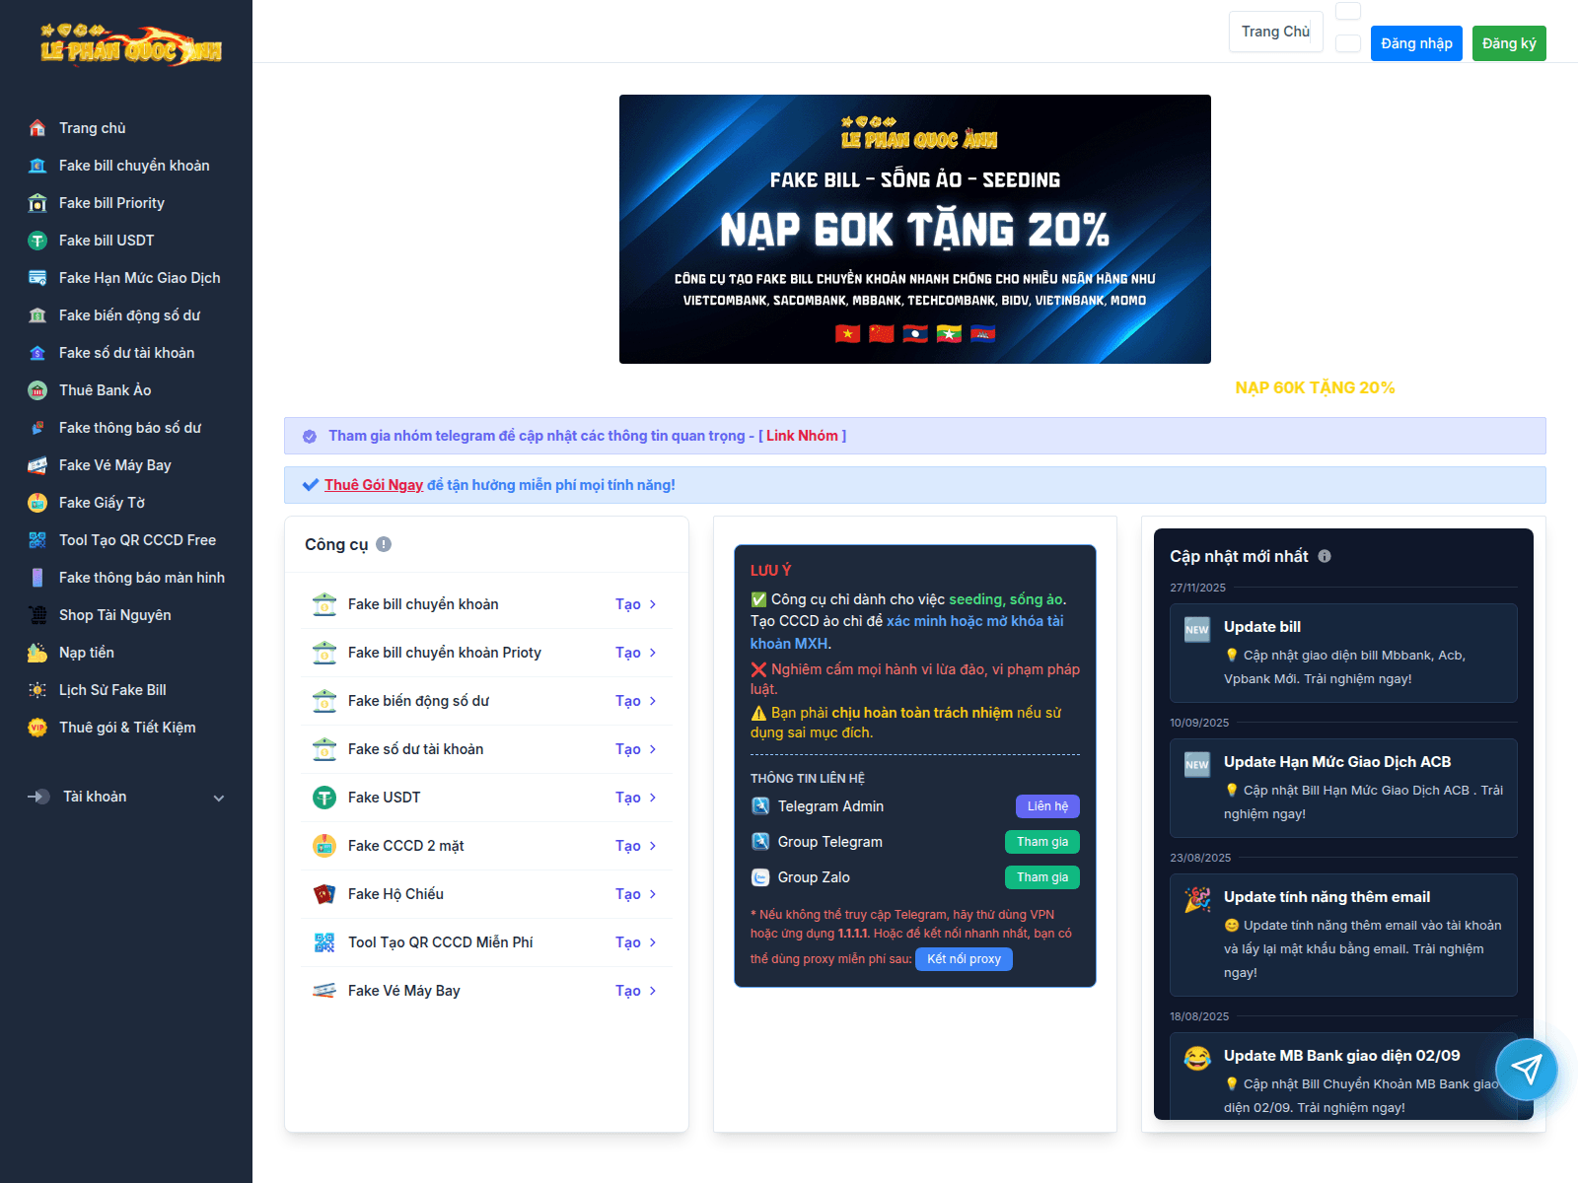This screenshot has width=1578, height=1183.
Task: Click the Group Zalo icon in contact info
Action: pos(760,877)
